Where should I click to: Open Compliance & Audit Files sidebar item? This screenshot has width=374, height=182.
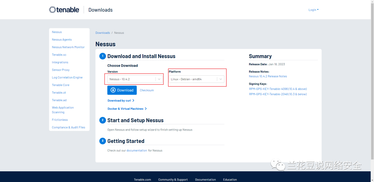coord(68,127)
